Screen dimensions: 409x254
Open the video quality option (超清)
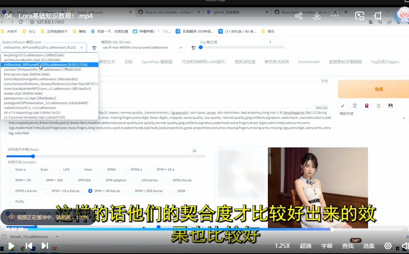(306, 246)
